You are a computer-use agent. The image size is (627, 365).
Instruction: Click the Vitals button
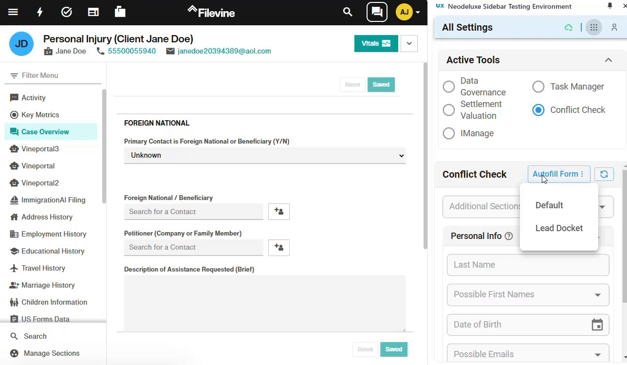(x=376, y=43)
